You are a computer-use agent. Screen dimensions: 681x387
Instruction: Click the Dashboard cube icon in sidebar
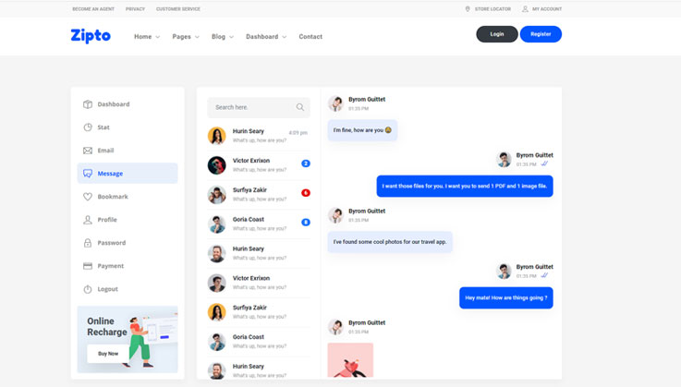[88, 104]
